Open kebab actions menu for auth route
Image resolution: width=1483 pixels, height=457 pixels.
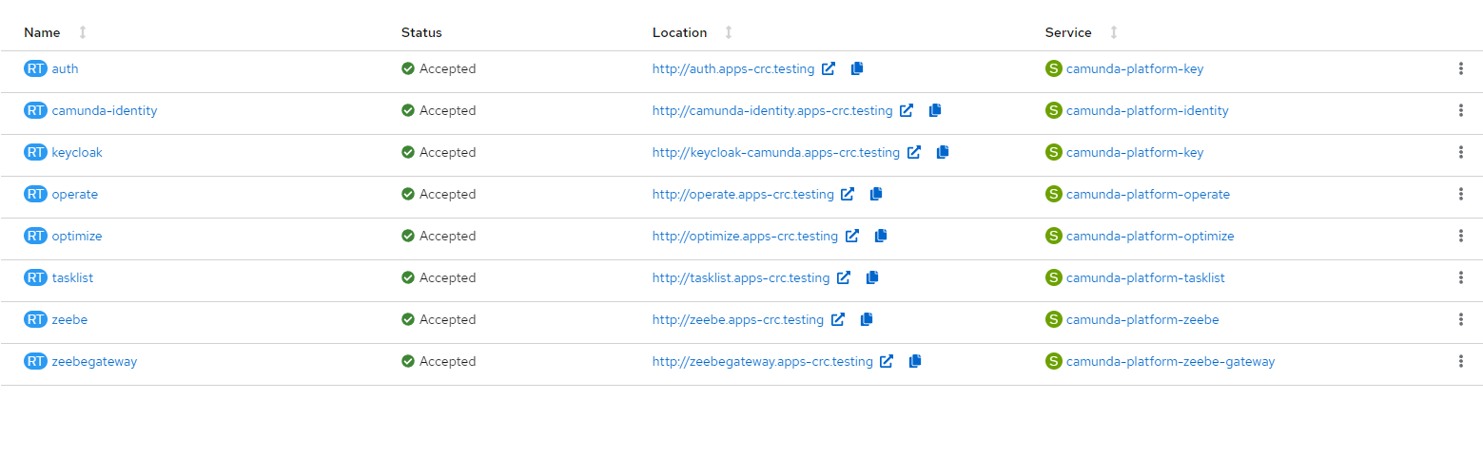(1460, 68)
